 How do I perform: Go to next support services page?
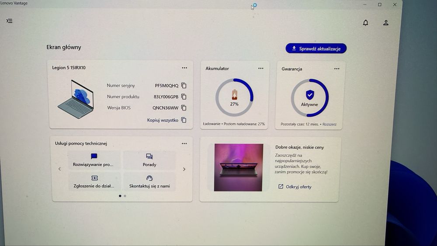[x=184, y=169]
